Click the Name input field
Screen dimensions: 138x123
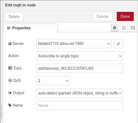80,106
